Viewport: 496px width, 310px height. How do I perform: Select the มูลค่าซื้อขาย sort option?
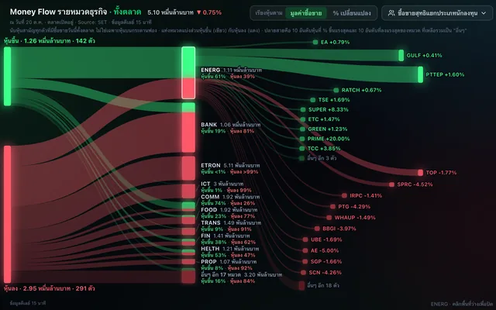tap(306, 13)
